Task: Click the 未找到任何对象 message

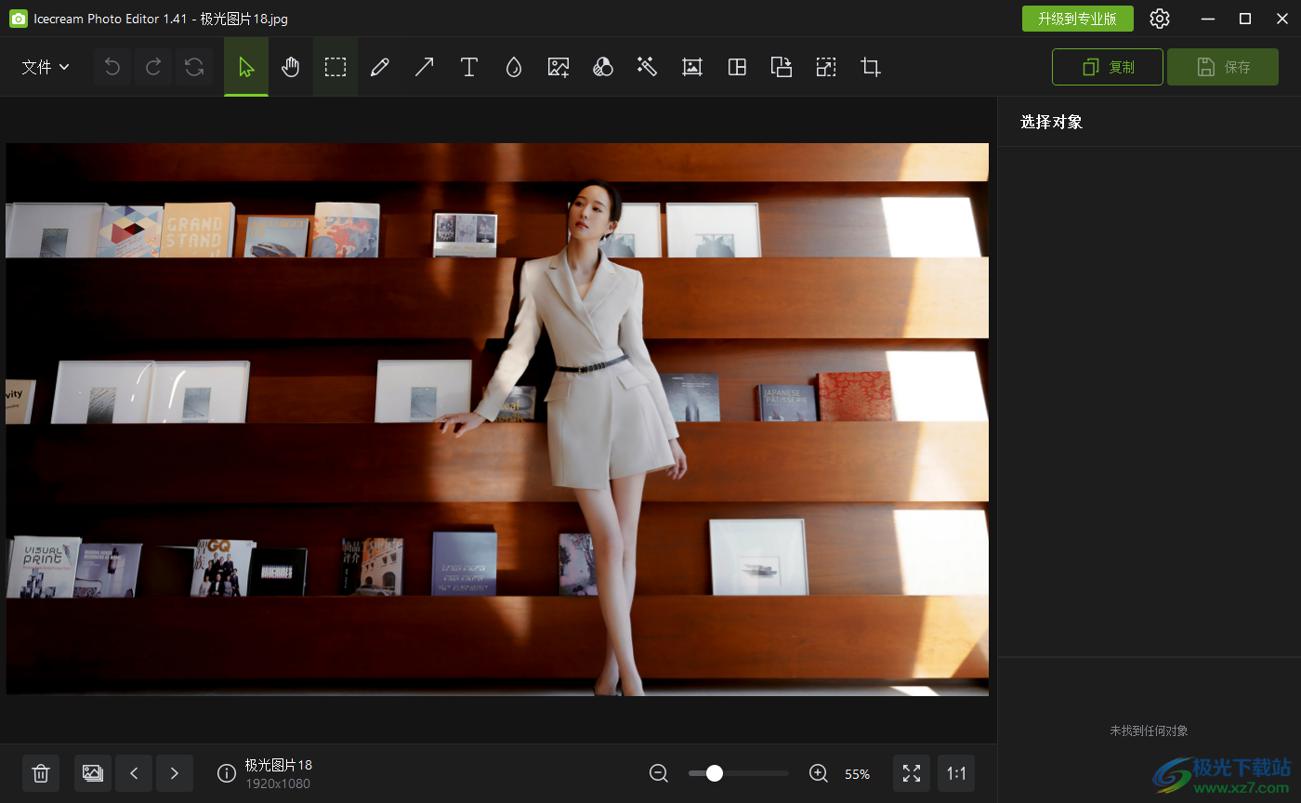Action: pos(1149,731)
